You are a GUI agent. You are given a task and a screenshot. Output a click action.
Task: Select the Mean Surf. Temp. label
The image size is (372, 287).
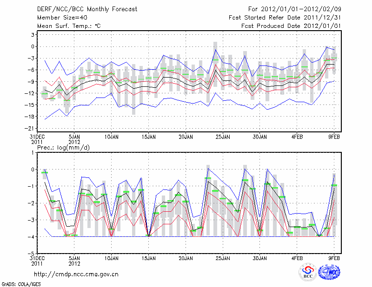[x=69, y=26]
